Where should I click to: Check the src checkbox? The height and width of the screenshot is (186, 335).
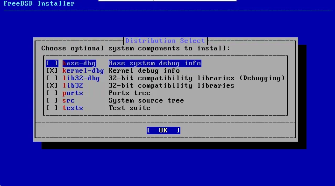click(52, 101)
